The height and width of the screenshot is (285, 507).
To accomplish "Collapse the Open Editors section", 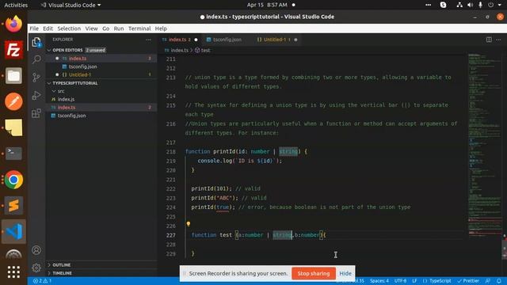I will pyautogui.click(x=67, y=50).
